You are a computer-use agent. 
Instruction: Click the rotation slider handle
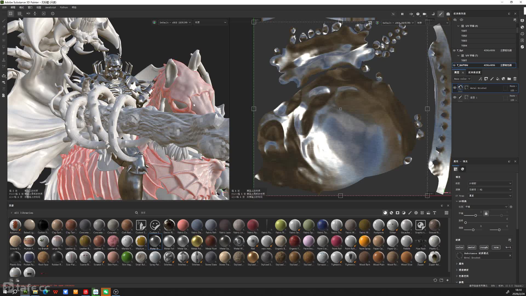pyautogui.click(x=465, y=223)
